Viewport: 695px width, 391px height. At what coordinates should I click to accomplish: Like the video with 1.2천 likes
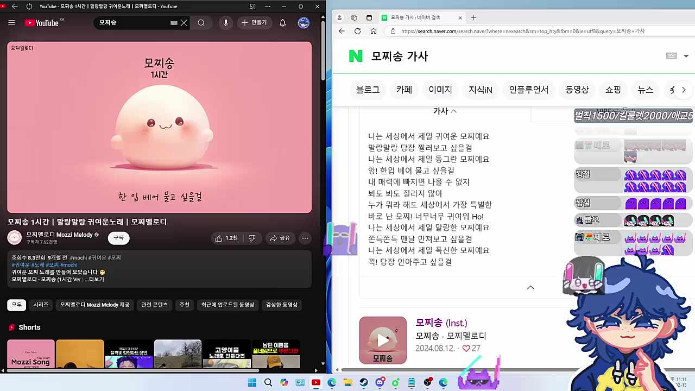tap(226, 238)
